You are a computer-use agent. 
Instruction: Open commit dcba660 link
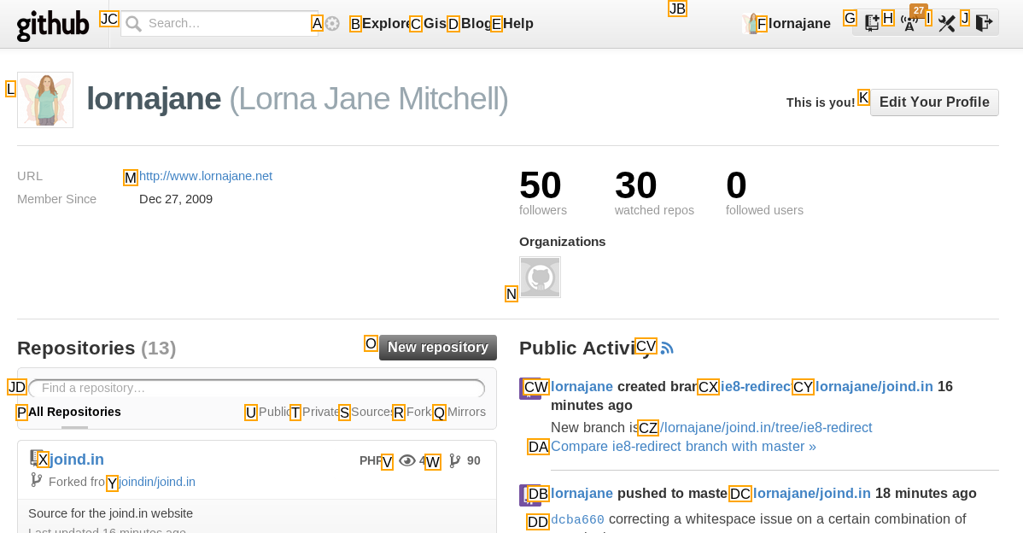(x=577, y=520)
